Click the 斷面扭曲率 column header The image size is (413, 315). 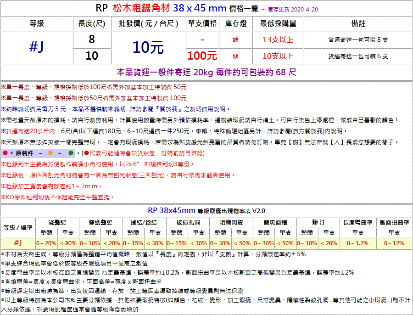394,223
